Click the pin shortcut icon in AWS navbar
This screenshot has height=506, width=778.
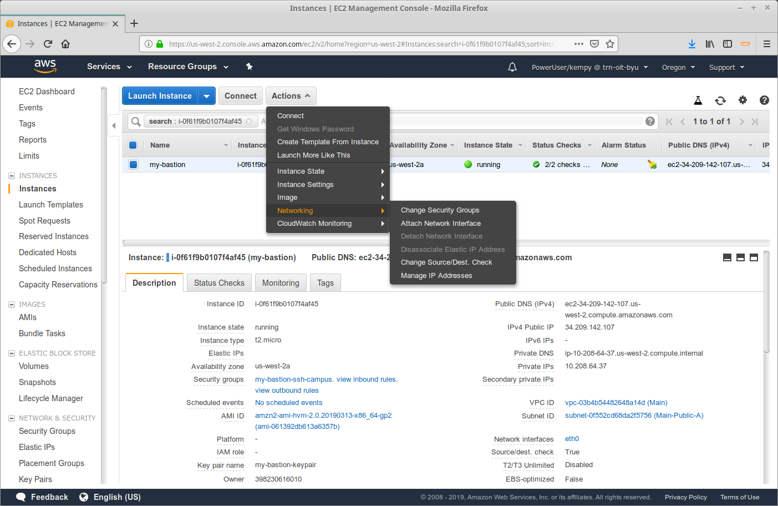coord(250,67)
